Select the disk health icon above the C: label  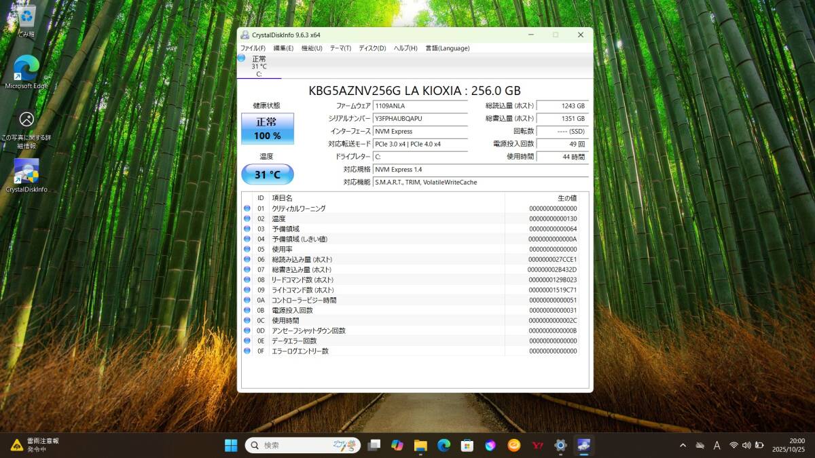pyautogui.click(x=243, y=60)
